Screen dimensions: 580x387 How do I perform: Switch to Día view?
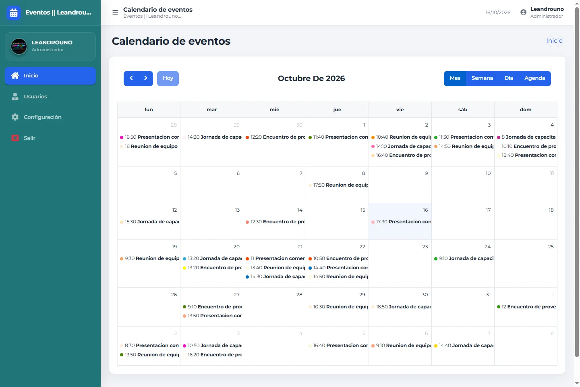[x=509, y=78]
